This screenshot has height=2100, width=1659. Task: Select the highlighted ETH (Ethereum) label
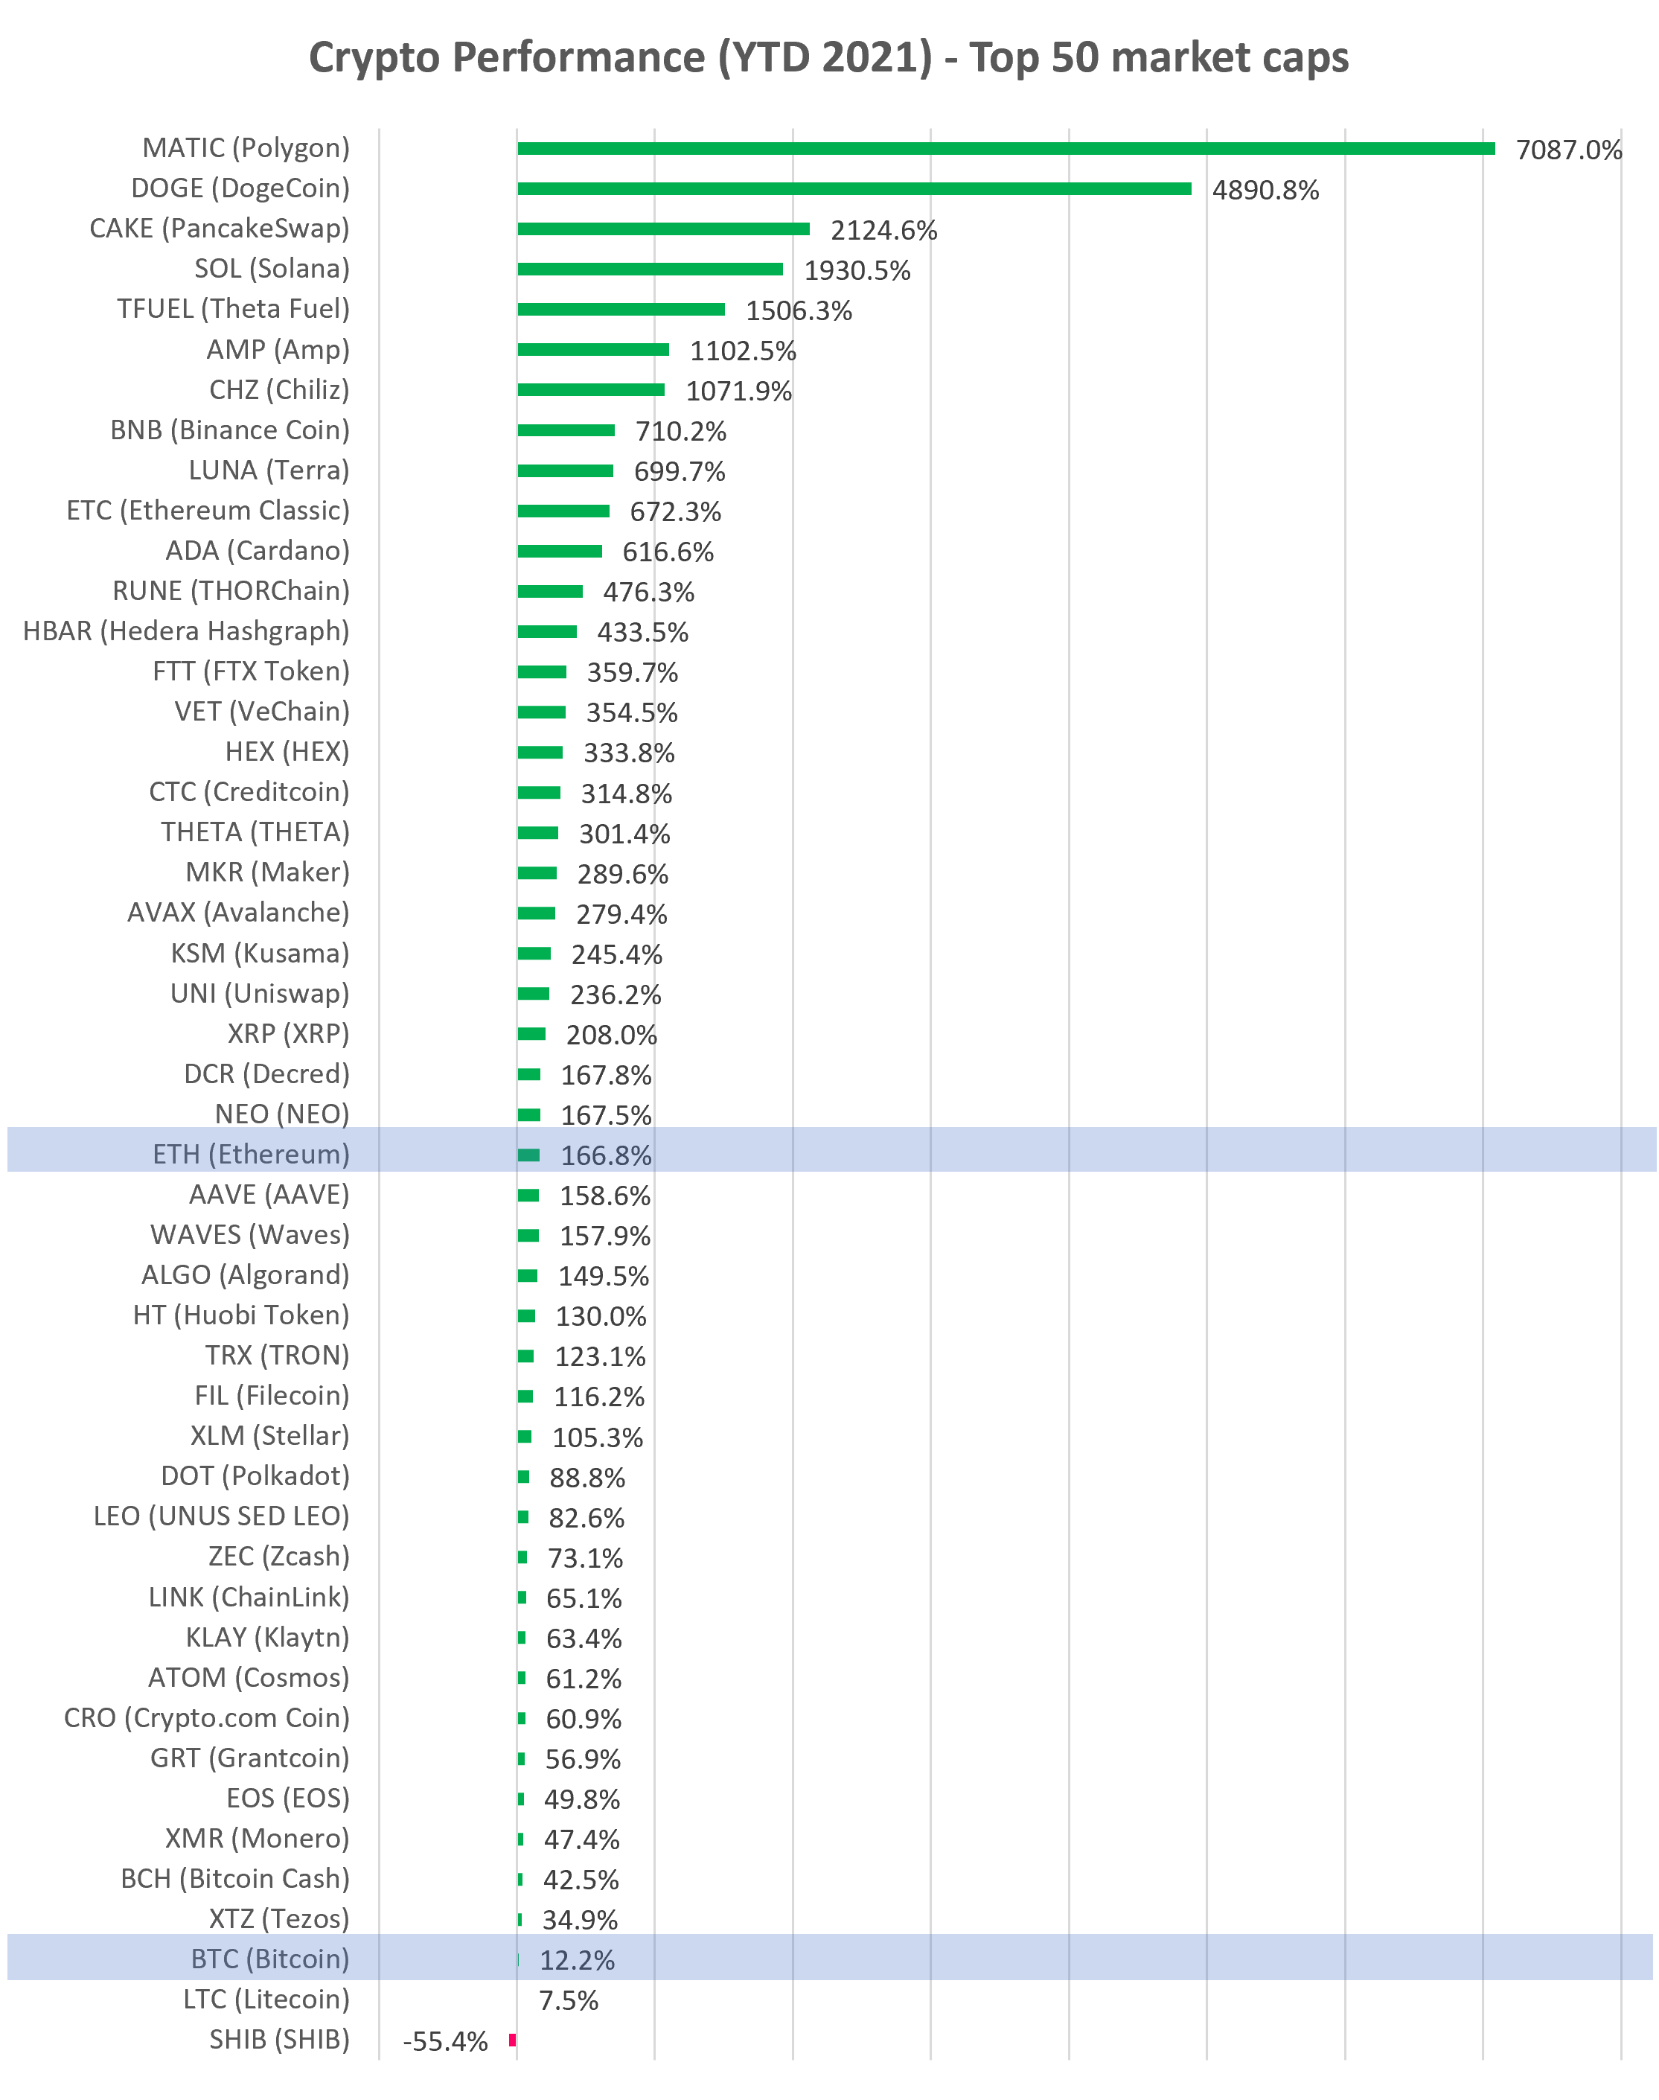tap(252, 1154)
